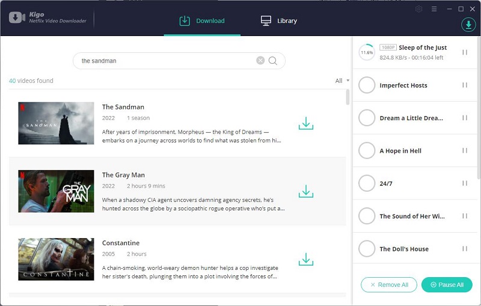Pause the Imperfect Hosts queue item

[x=465, y=85]
